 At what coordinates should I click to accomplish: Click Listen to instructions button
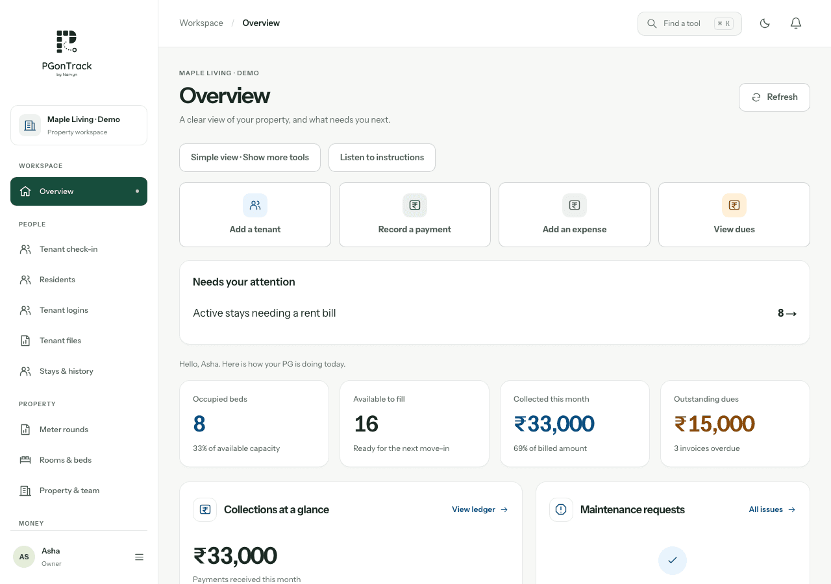382,158
